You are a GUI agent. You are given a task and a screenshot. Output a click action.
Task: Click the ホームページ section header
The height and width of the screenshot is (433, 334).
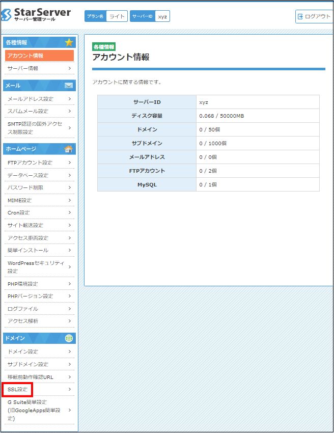(40, 149)
